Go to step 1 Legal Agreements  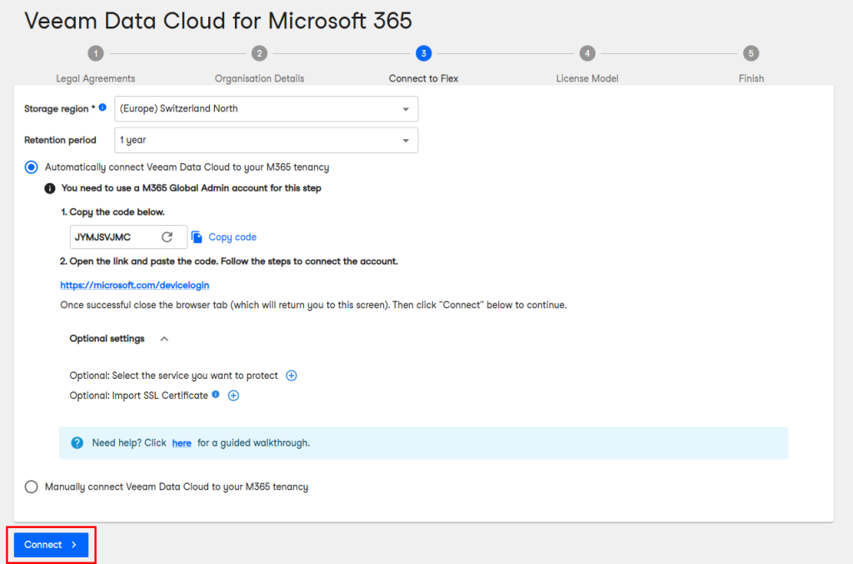pos(96,53)
